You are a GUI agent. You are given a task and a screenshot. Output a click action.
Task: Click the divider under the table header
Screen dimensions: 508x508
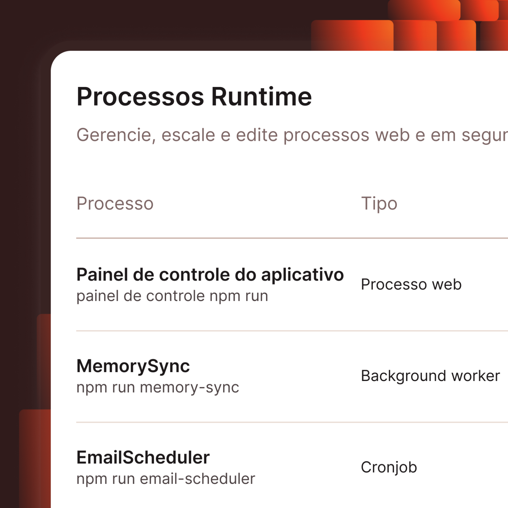291,237
